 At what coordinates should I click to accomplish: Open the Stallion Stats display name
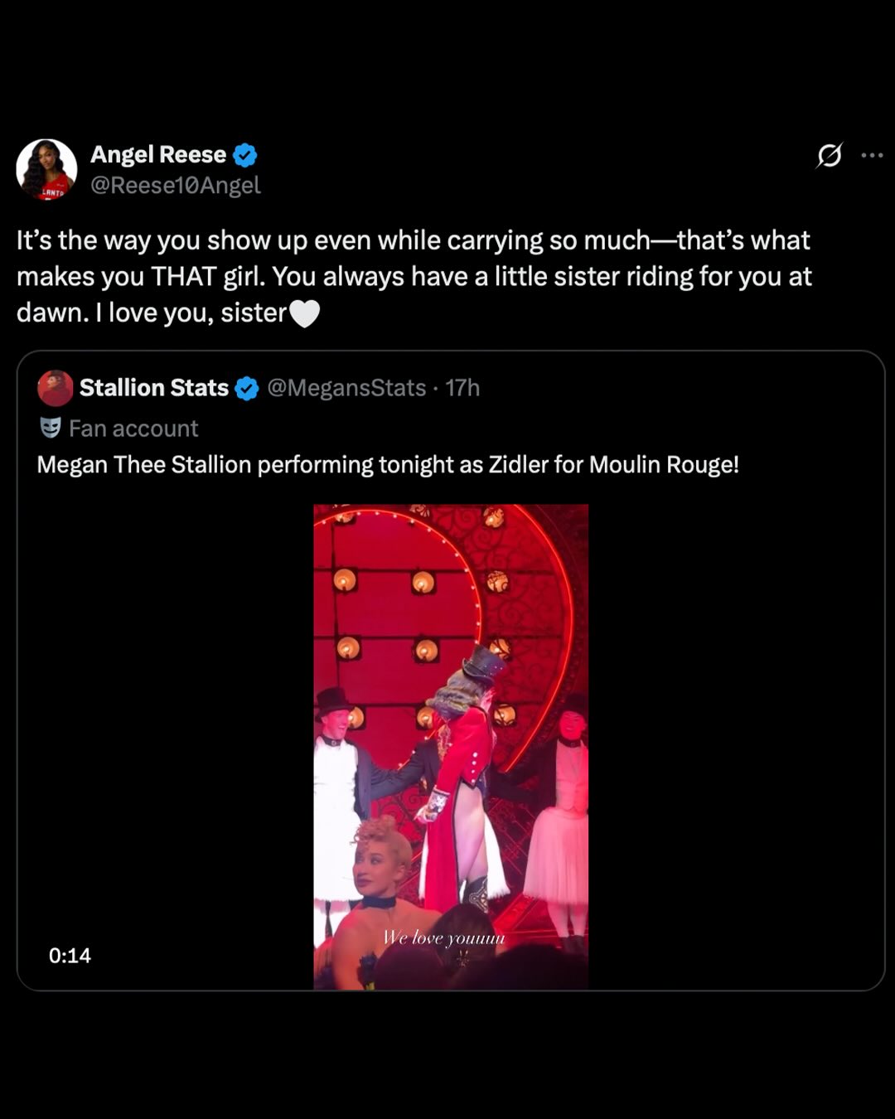point(154,388)
